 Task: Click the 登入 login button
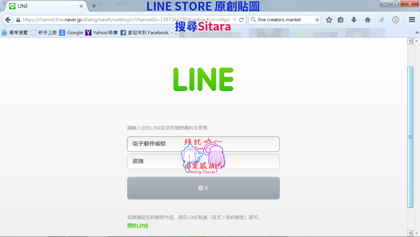coord(203,188)
